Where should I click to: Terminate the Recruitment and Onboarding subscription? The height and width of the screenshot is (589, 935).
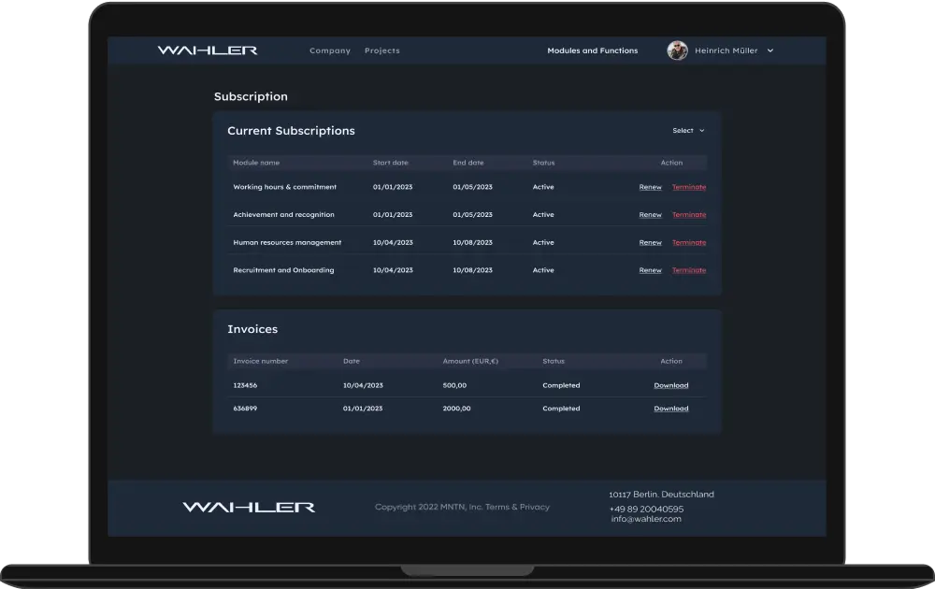689,270
